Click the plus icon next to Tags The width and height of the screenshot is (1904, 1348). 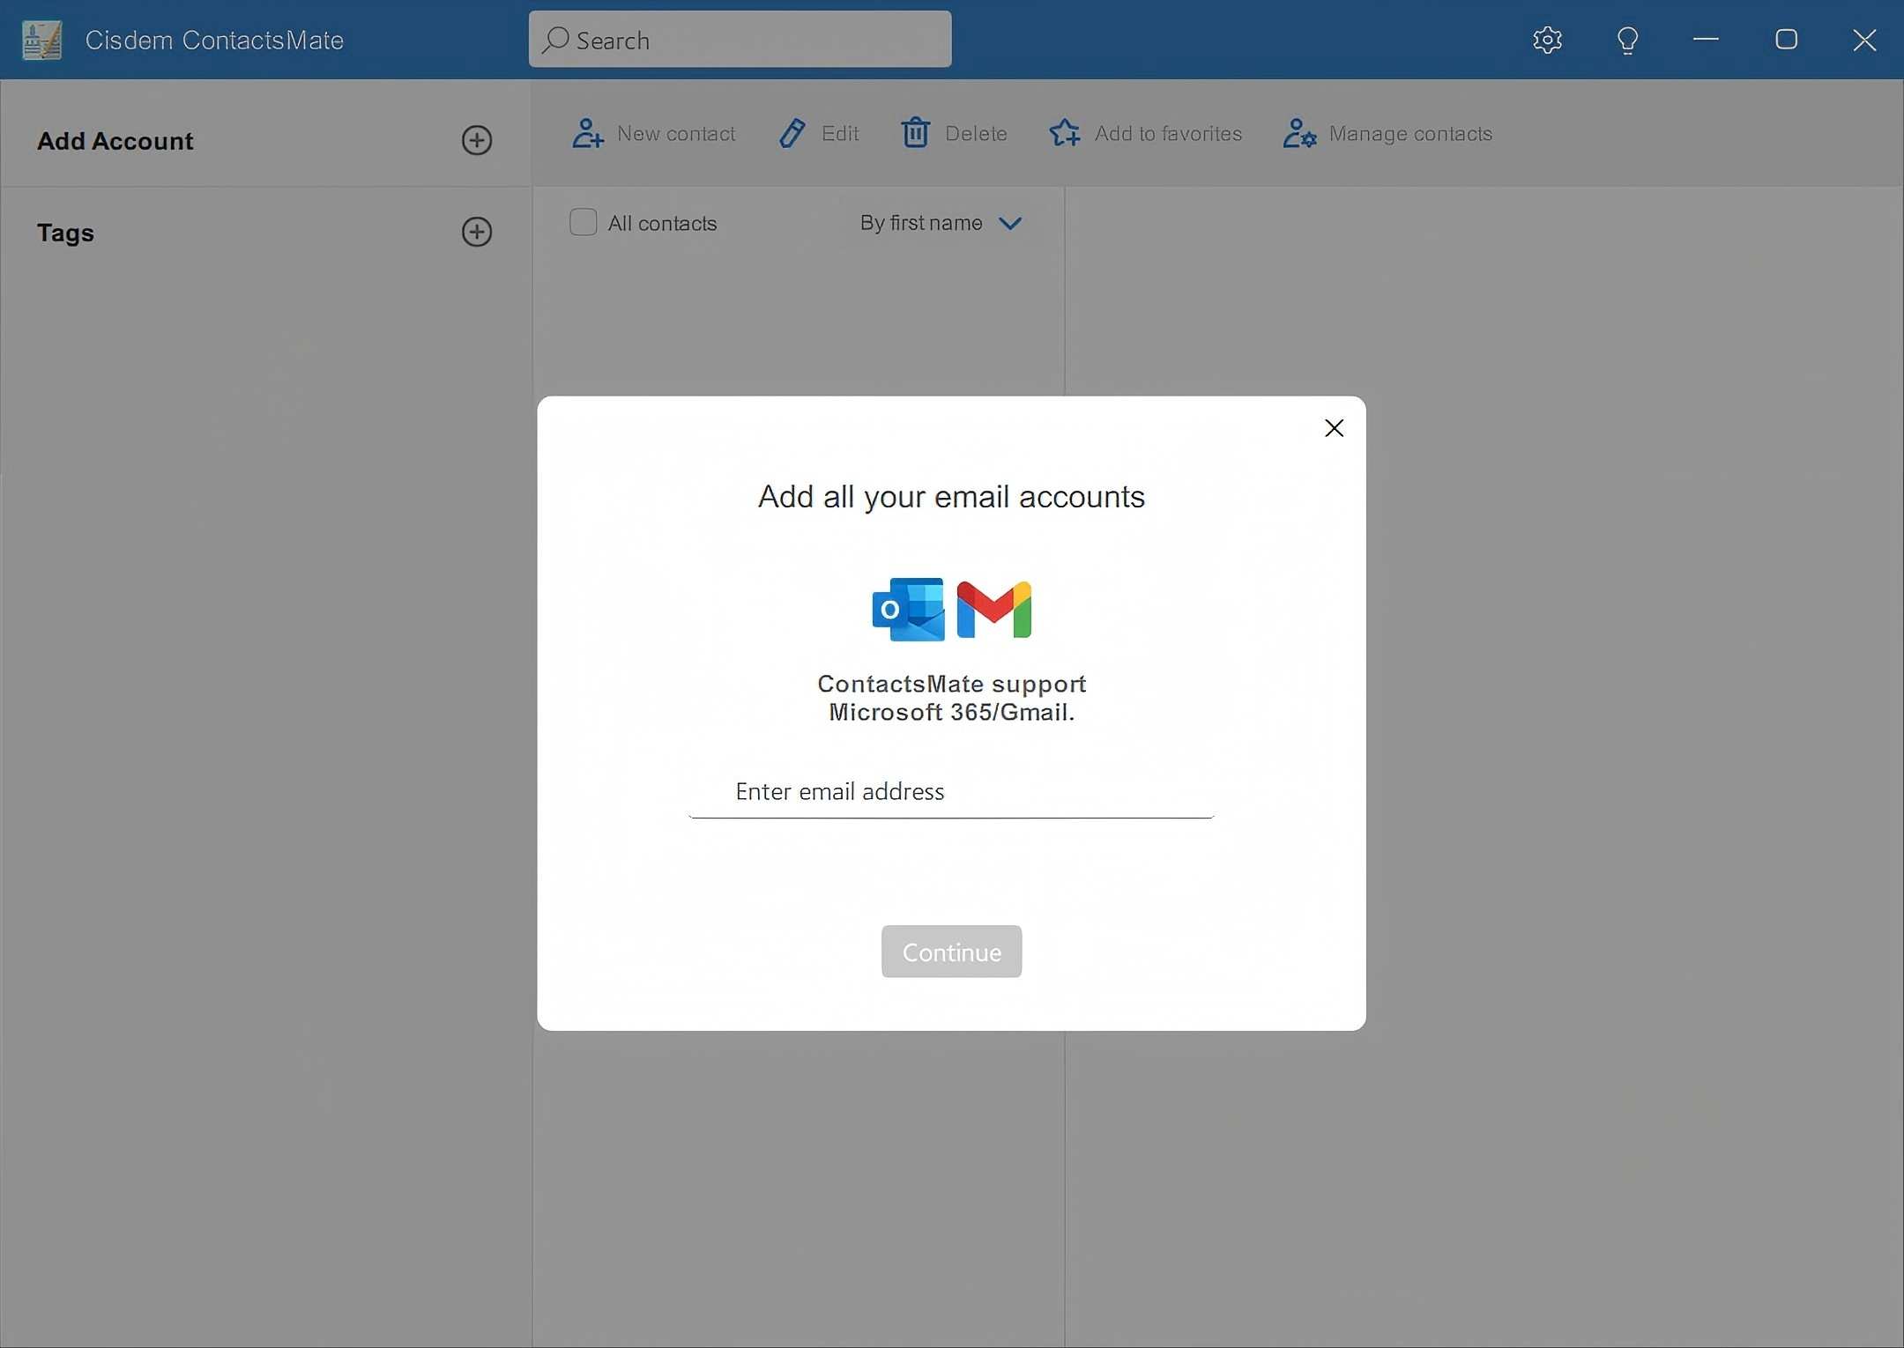pyautogui.click(x=476, y=232)
